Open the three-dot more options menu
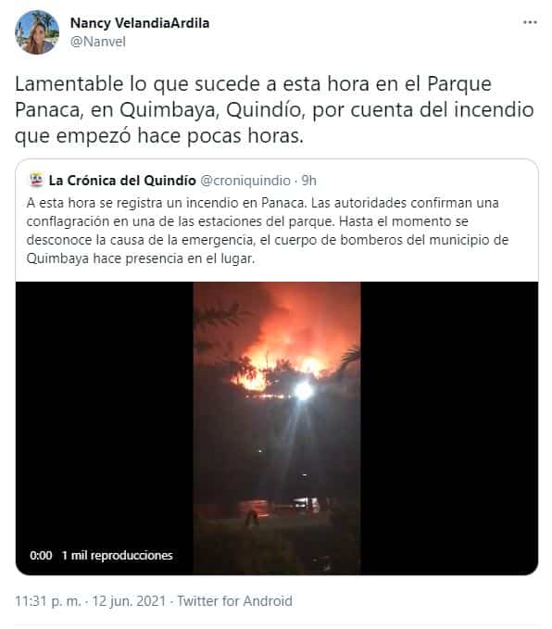This screenshot has height=629, width=552. coord(530,22)
